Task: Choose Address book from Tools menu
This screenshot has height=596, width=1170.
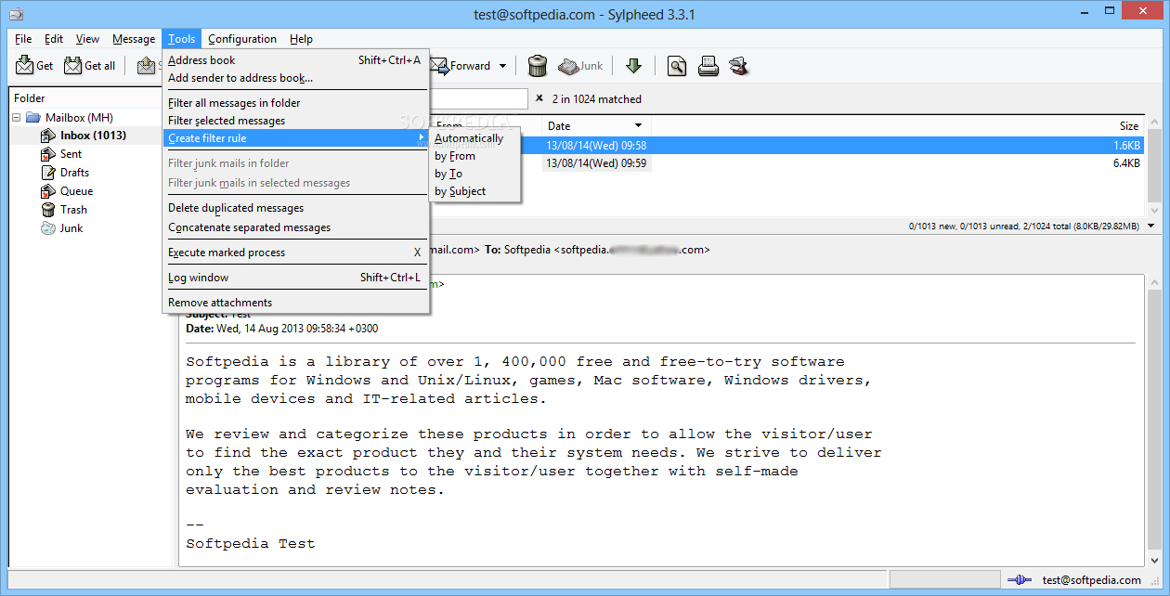Action: point(295,60)
